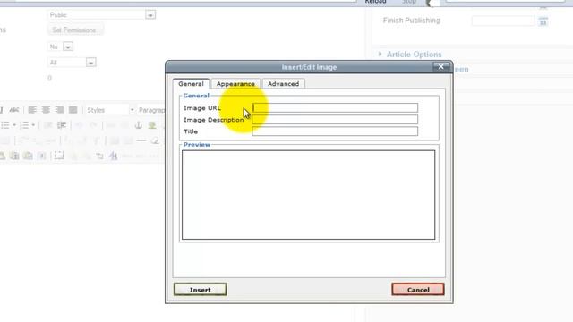
Task: Open numbered list style dropdown arrow
Action: (x=33, y=125)
